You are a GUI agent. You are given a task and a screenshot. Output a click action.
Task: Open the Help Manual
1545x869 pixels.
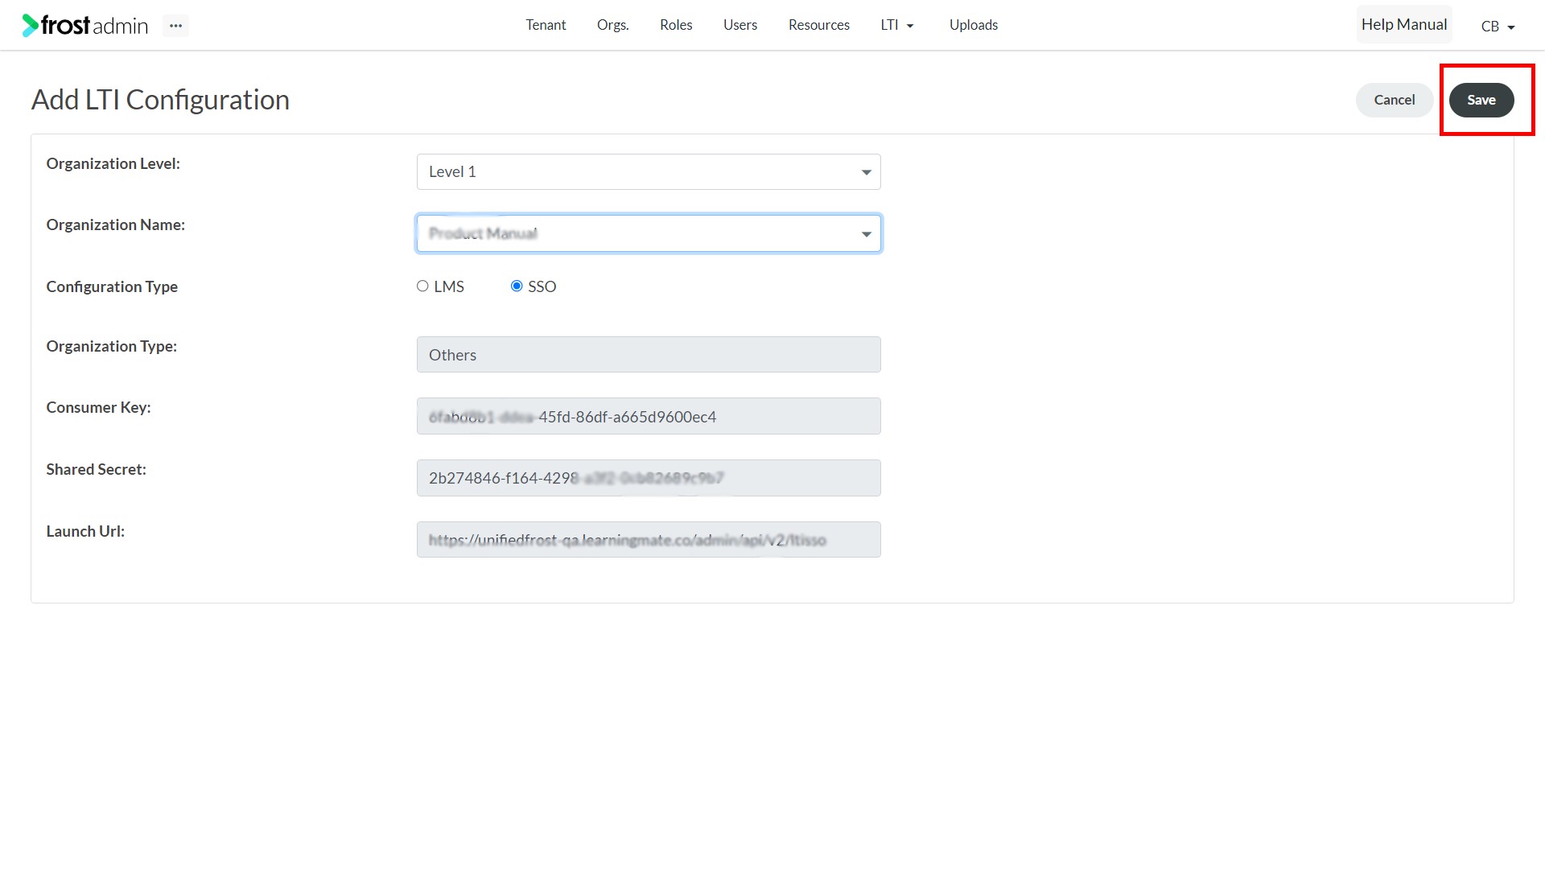coord(1403,25)
